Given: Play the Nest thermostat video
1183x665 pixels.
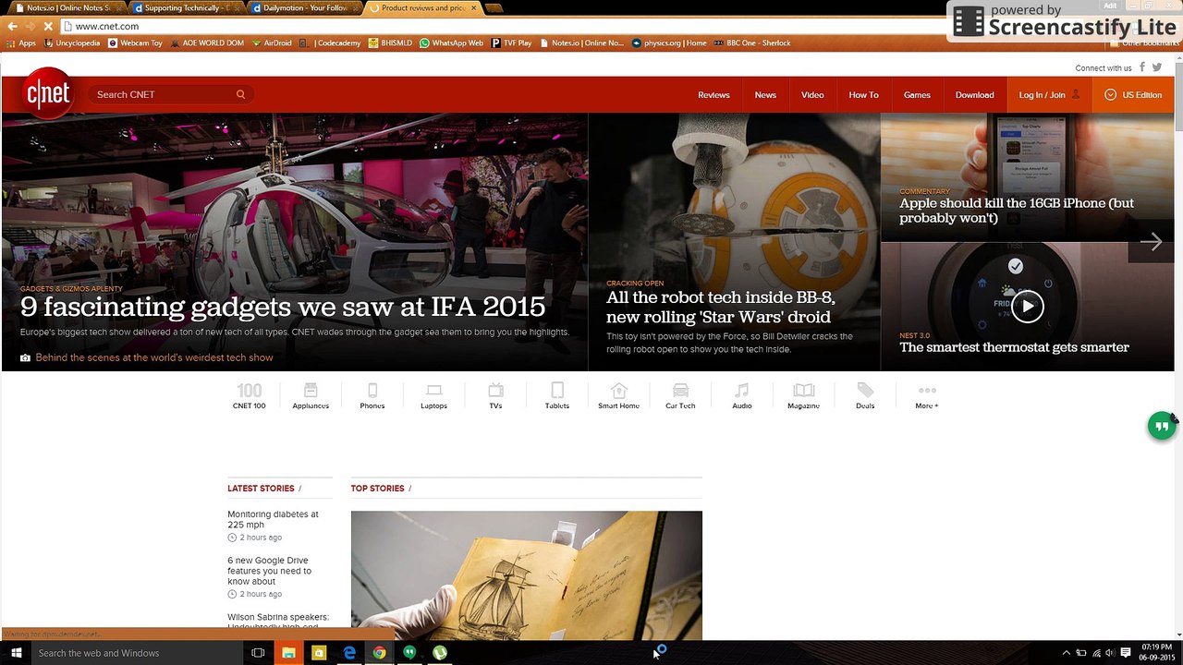Looking at the screenshot, I should (1027, 307).
